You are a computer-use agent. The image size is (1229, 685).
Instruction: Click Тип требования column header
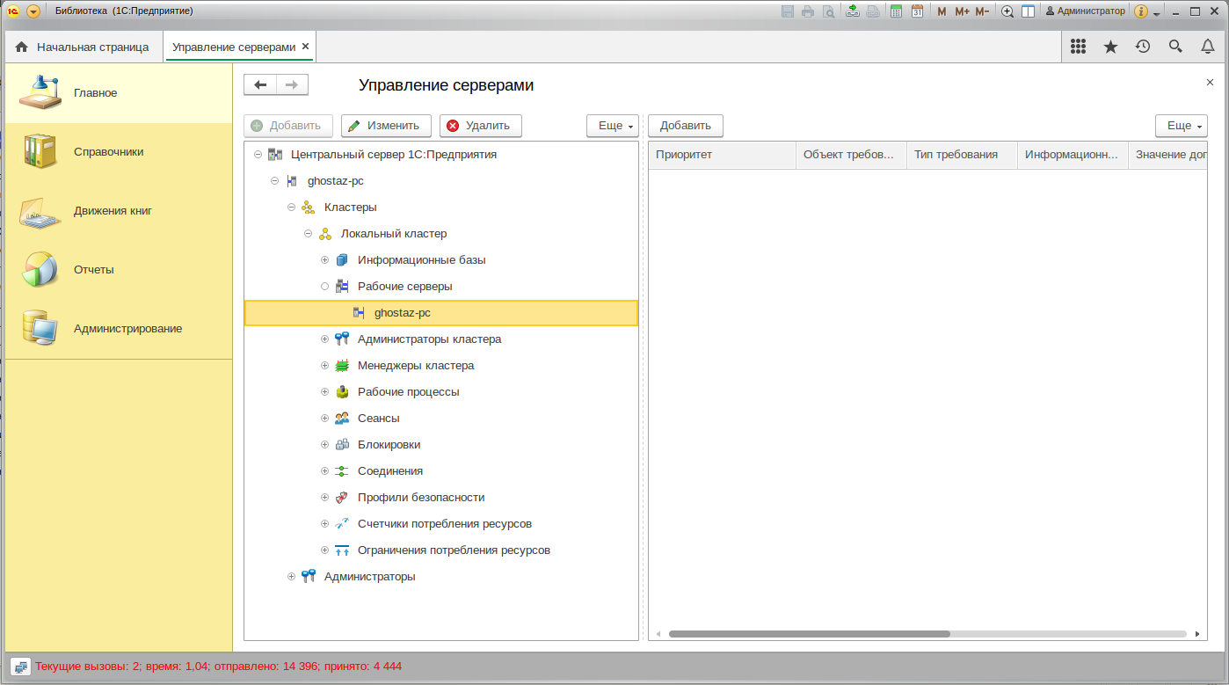(x=962, y=155)
